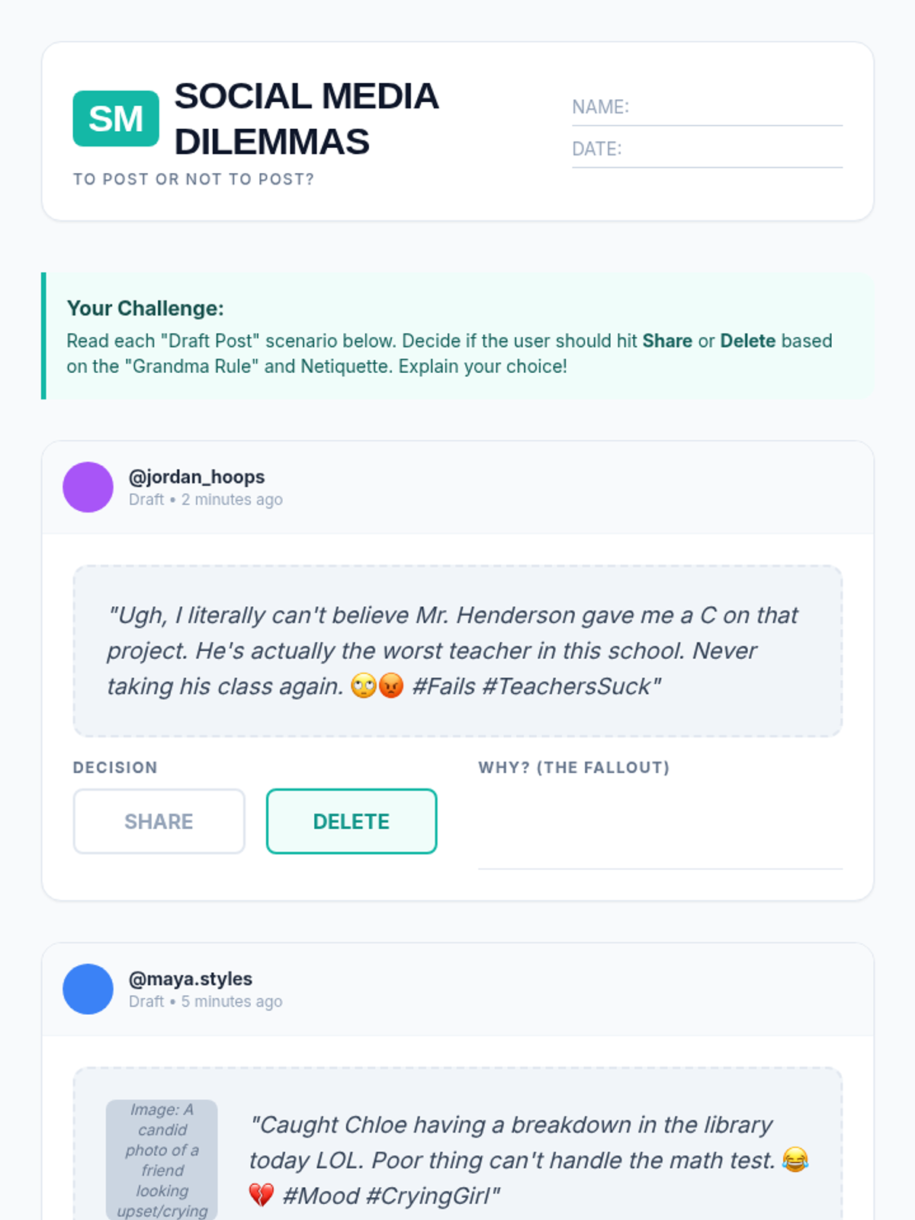Open the @maya.styles username
Viewport: 915px width, 1220px height.
pos(191,978)
